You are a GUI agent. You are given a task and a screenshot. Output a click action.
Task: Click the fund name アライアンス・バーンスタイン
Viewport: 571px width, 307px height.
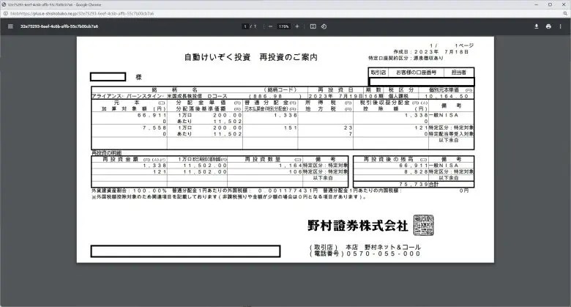[x=128, y=96]
